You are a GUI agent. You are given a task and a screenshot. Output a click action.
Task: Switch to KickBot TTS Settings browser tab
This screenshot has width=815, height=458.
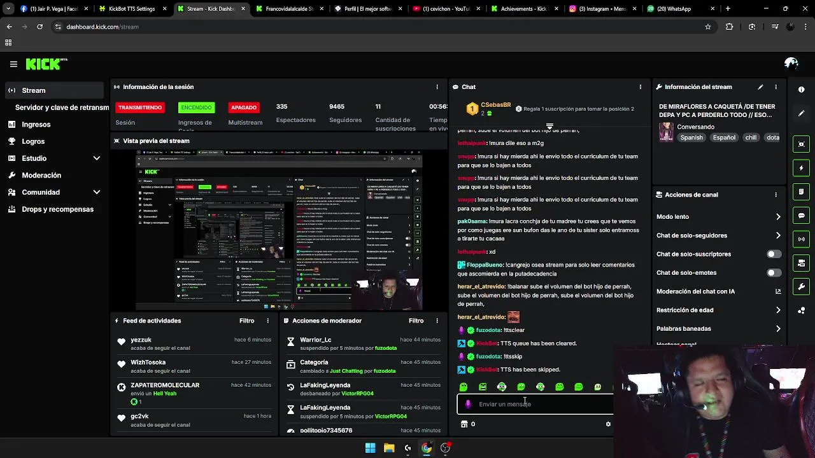click(x=131, y=9)
